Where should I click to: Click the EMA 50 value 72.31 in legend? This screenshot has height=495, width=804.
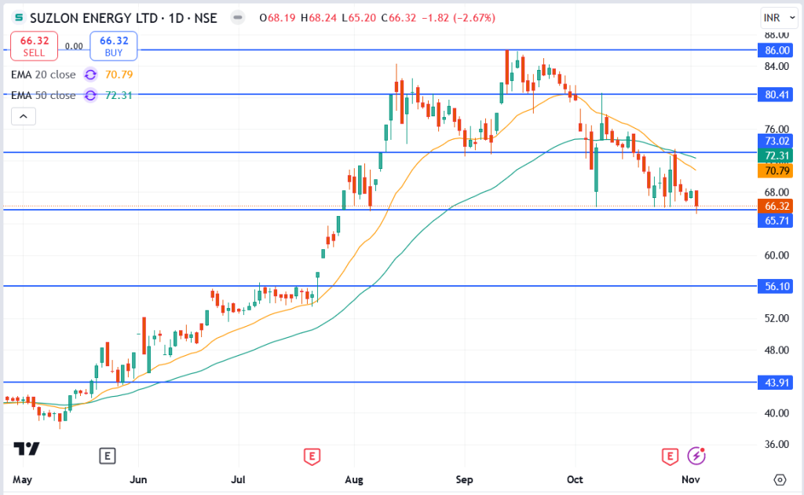119,95
